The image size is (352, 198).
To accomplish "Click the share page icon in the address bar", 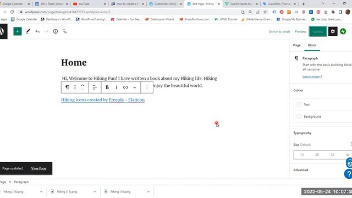I will click(x=257, y=12).
